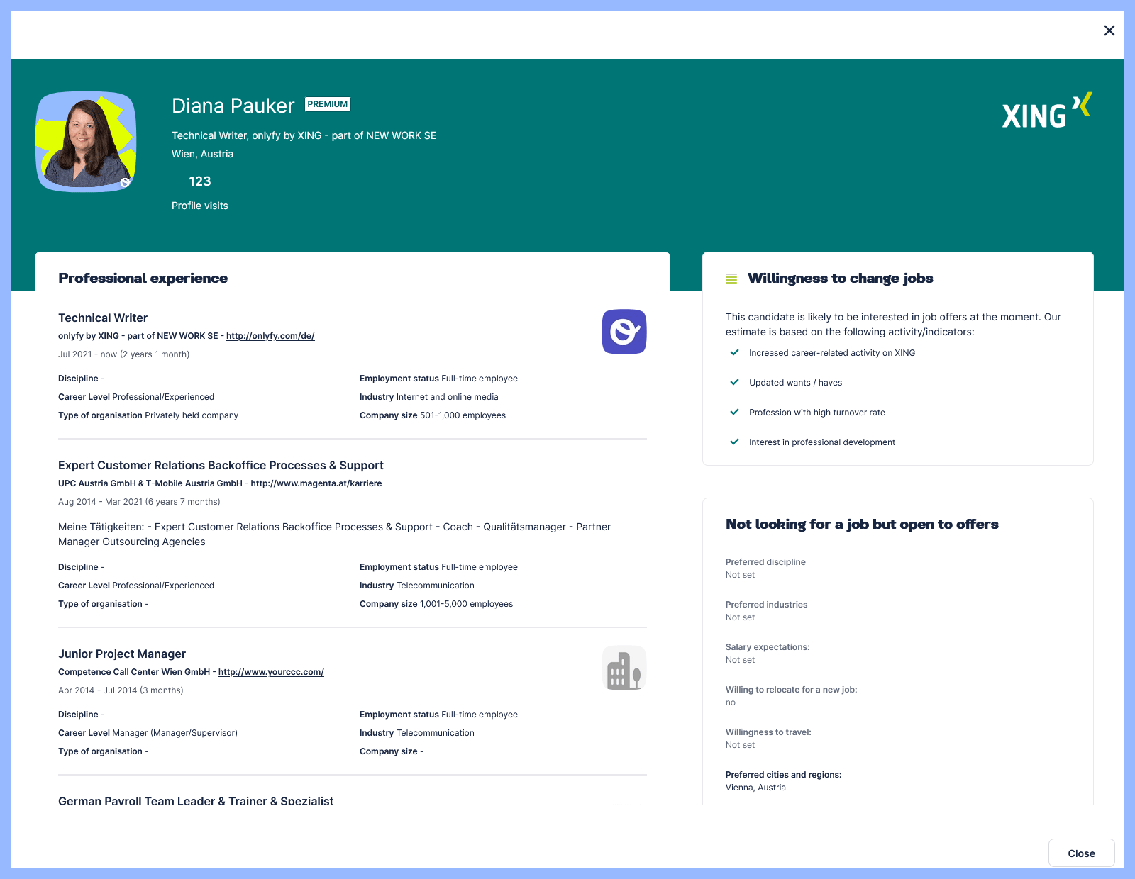Click the list icon beside Willingness to change jobs
1135x879 pixels.
(731, 279)
